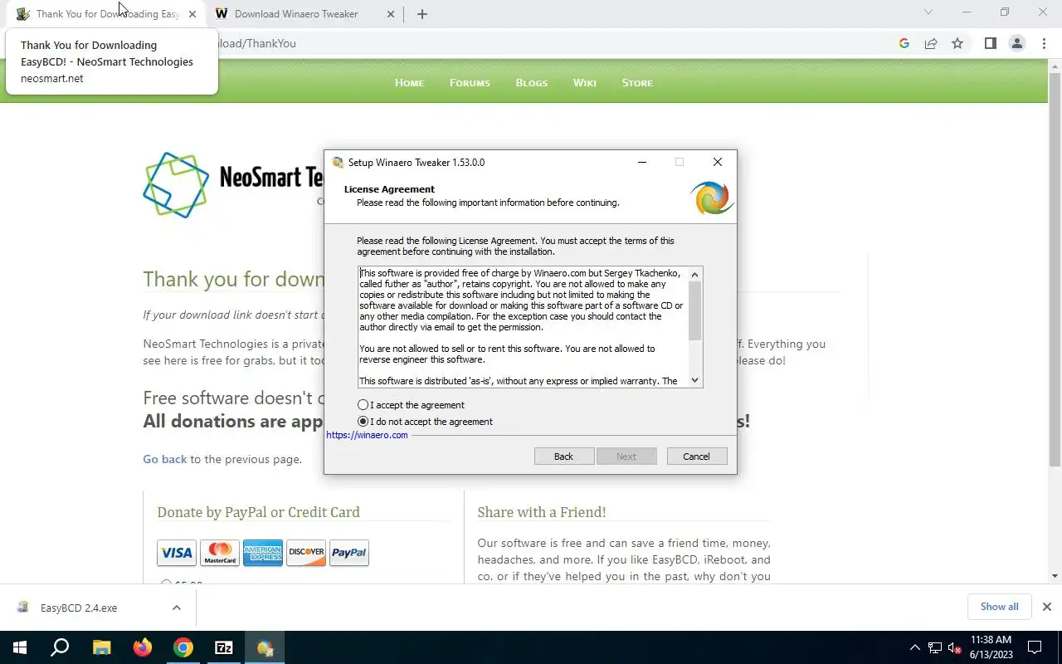
Task: Click the Cancel button in Setup wizard
Action: click(696, 456)
